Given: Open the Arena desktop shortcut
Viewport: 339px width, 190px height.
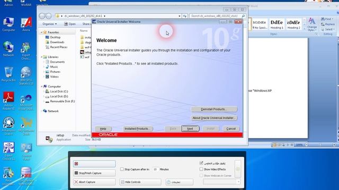Looking at the screenshot, I should (26, 24).
